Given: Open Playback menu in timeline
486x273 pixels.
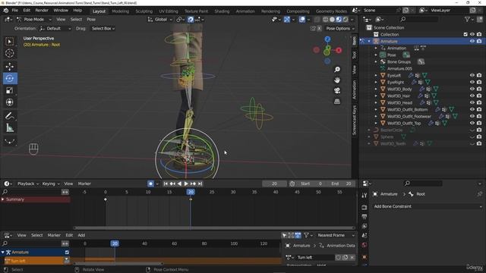Looking at the screenshot, I should pos(28,184).
